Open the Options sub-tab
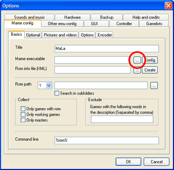 point(87,35)
